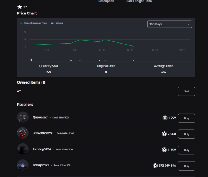Click the 12/01 chart axis label
The image size is (208, 177).
tap(74, 50)
